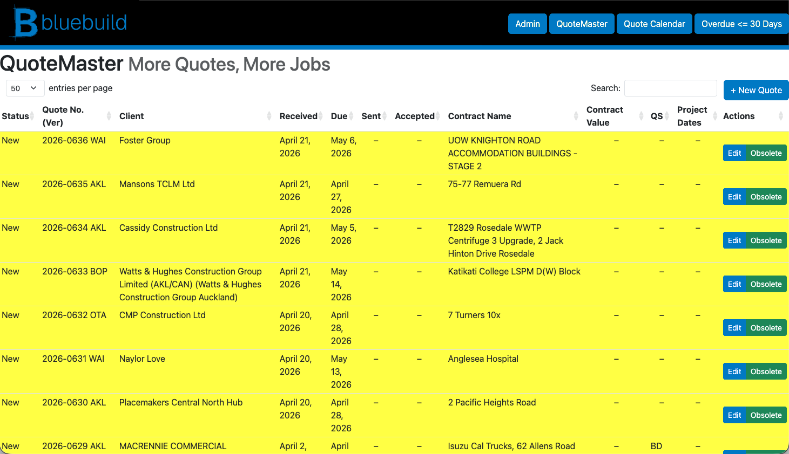The height and width of the screenshot is (454, 789).
Task: Go to QuoteMaster page
Action: pos(582,24)
